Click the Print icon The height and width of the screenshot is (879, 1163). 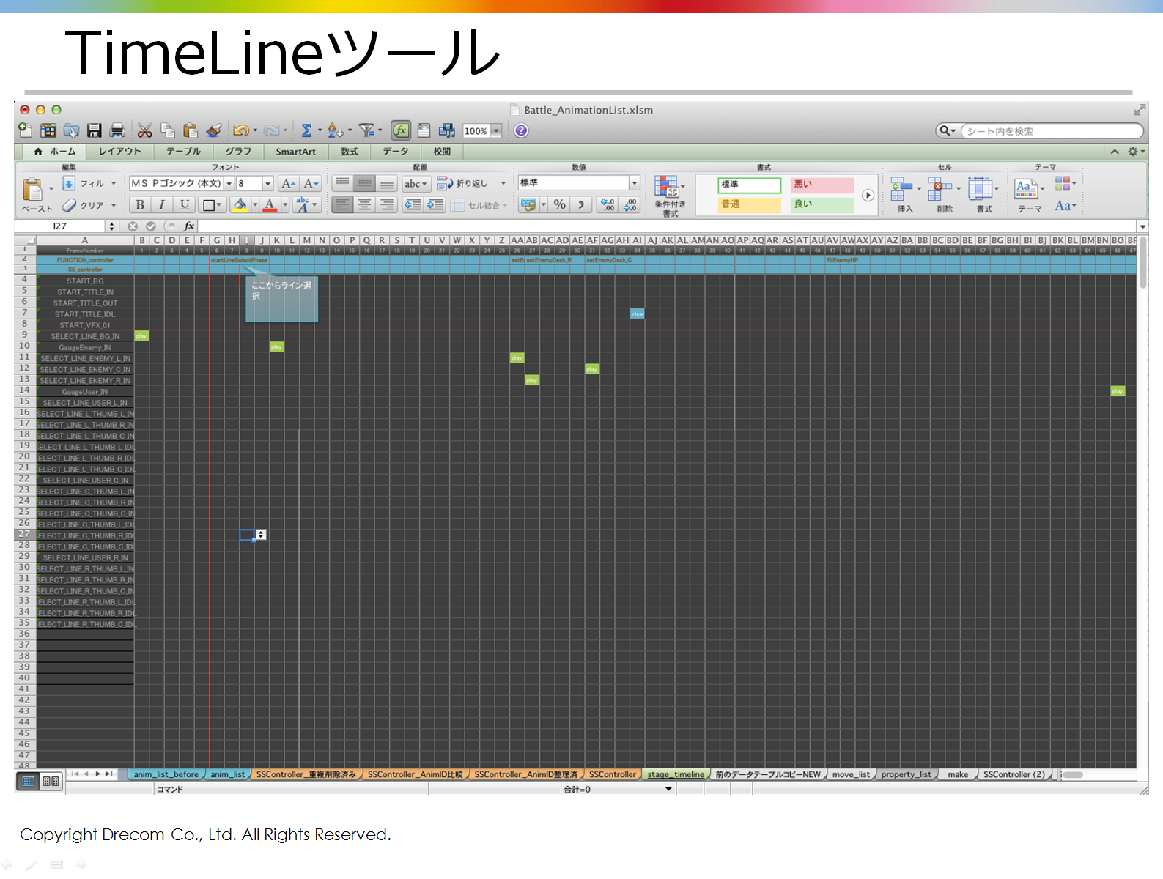tap(117, 130)
